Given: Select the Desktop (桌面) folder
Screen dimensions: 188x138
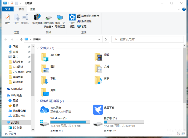Looking at the screenshot, I should (x=48, y=92).
